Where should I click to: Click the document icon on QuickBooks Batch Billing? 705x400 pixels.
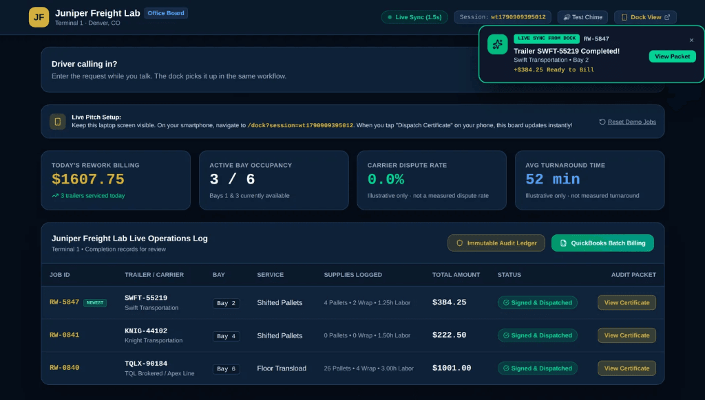pyautogui.click(x=563, y=243)
